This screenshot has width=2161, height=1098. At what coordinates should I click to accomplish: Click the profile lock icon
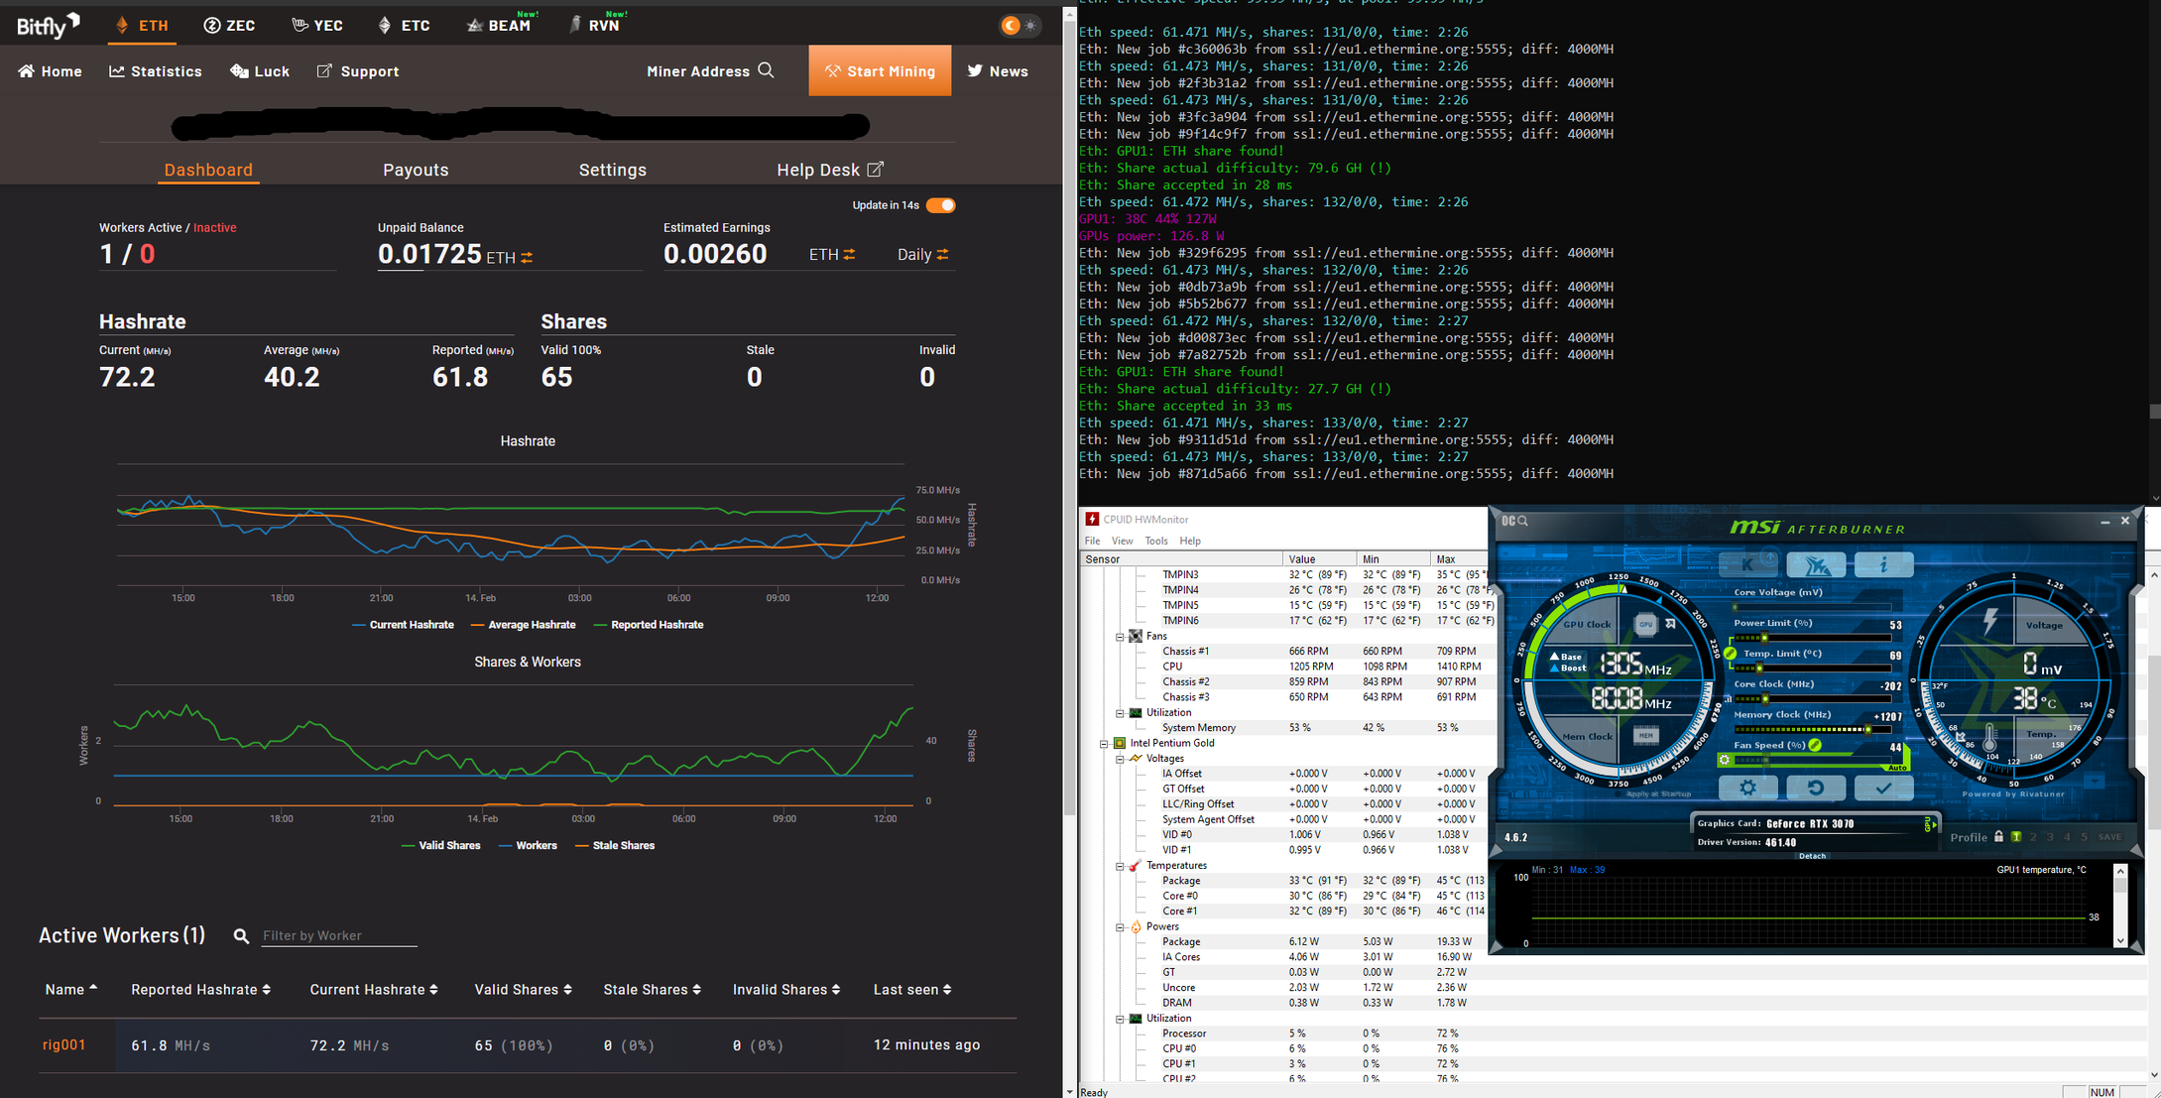pyautogui.click(x=1998, y=837)
